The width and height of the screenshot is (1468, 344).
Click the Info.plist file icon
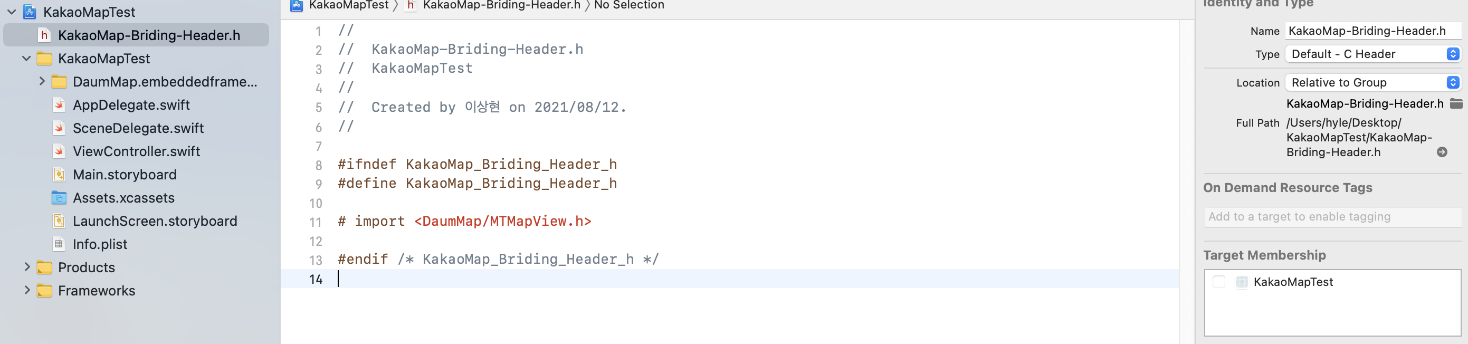click(x=59, y=244)
